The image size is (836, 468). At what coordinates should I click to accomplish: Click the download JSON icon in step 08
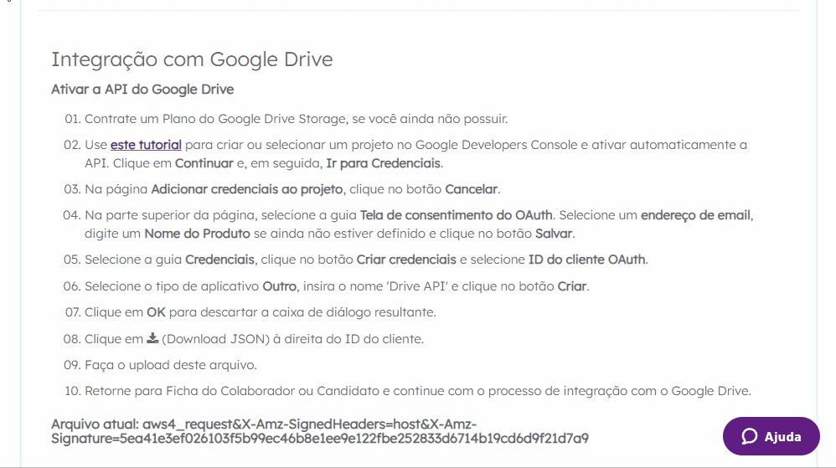(152, 338)
